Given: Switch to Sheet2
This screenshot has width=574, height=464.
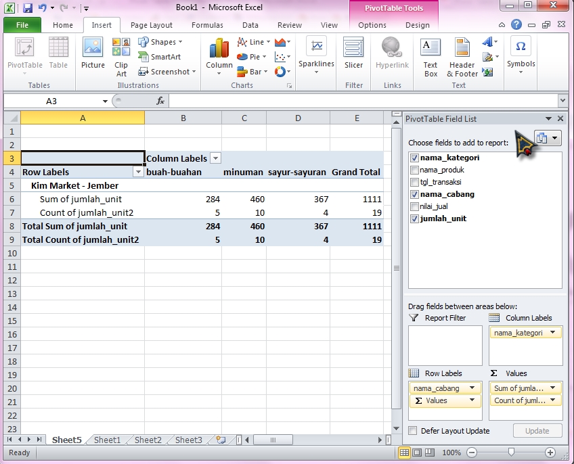Looking at the screenshot, I should [147, 439].
